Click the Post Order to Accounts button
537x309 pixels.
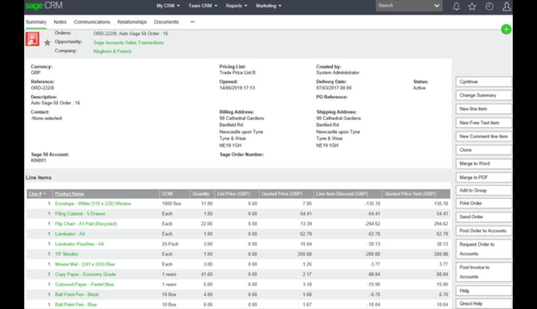point(484,230)
